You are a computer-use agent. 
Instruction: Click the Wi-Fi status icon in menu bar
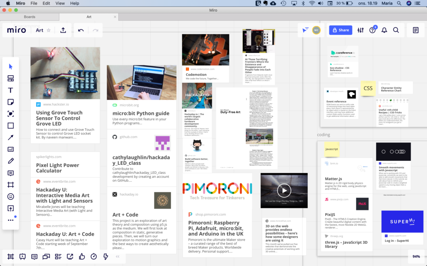[x=312, y=3]
